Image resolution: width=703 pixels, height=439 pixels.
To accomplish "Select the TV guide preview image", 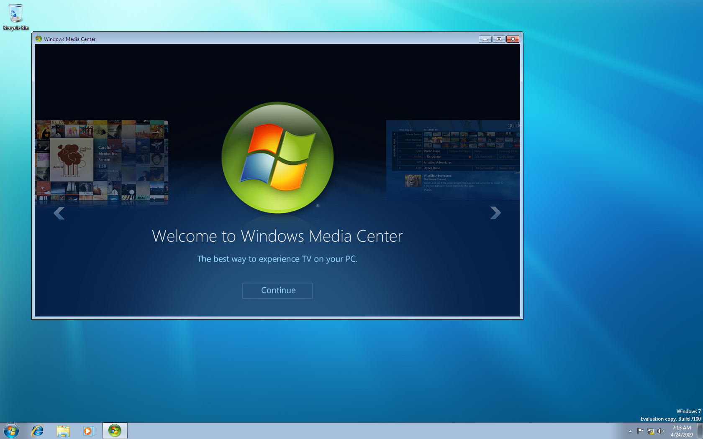I will tap(453, 159).
